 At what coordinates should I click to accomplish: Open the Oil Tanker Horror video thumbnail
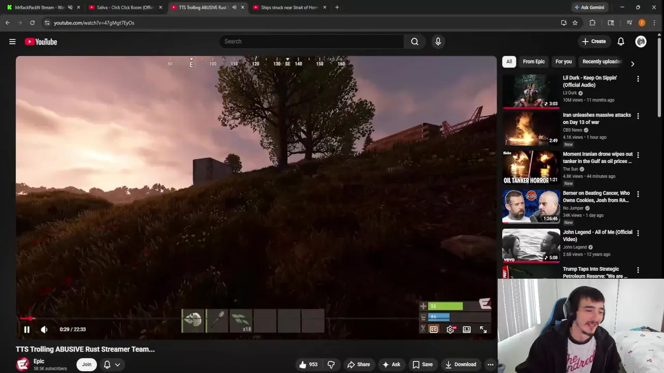531,167
